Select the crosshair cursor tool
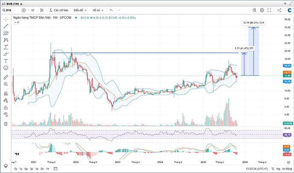 (6, 19)
